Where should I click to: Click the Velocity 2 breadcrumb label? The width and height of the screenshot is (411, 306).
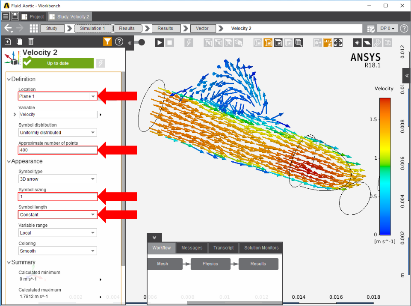pyautogui.click(x=241, y=28)
